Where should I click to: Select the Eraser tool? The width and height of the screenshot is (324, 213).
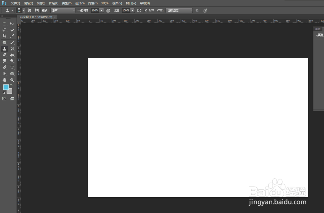(4, 55)
